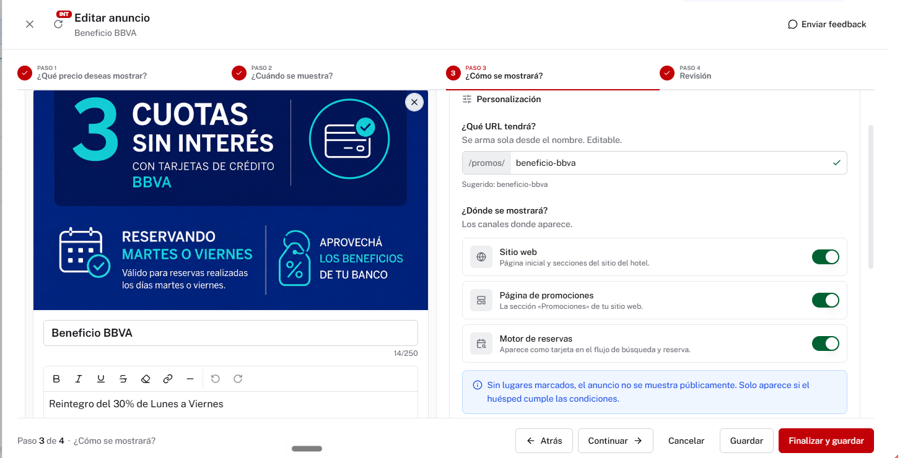Image resolution: width=900 pixels, height=458 pixels.
Task: Select Paso 3 ¿Cómo se mostrará?
Action: [494, 72]
